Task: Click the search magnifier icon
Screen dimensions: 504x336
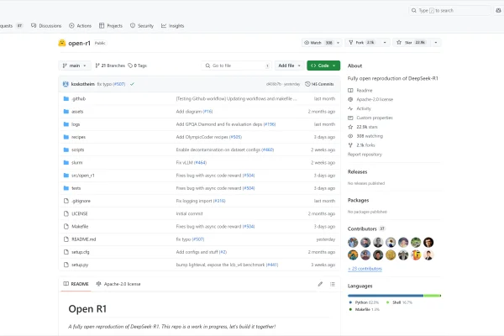Action: pos(413,11)
